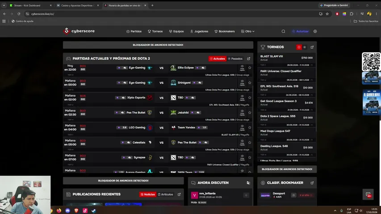
Task: Open browser extensions puzzle icon
Action: 352,14
